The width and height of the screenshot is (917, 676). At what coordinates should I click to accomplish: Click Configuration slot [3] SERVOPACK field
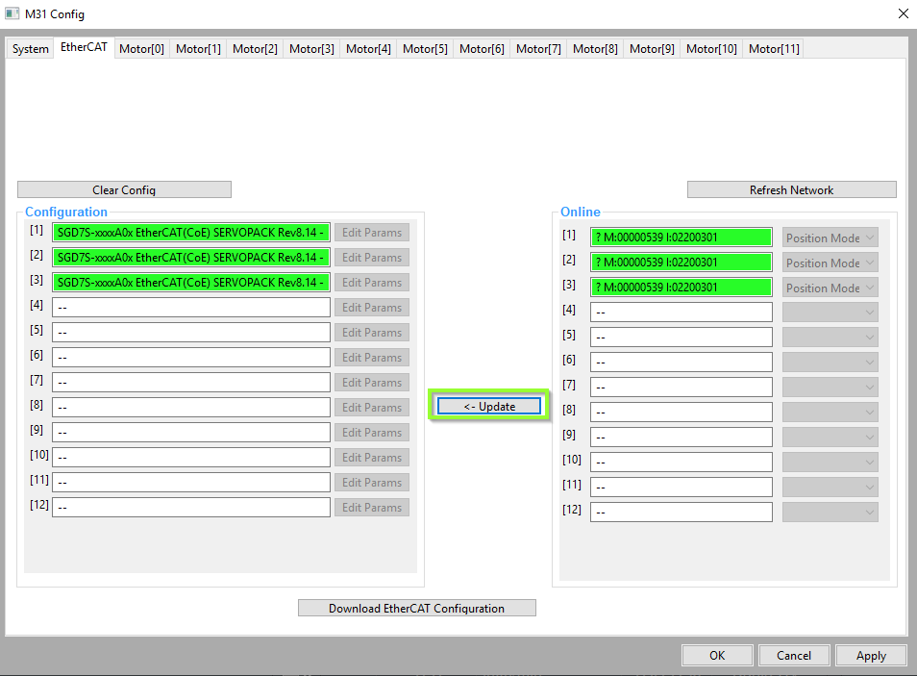tap(191, 282)
